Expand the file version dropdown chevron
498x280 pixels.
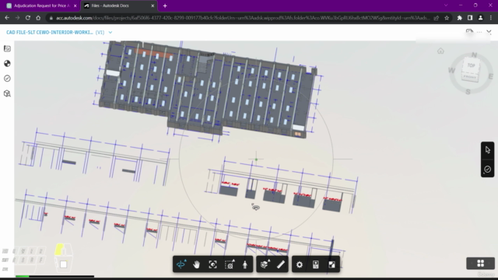pyautogui.click(x=110, y=33)
